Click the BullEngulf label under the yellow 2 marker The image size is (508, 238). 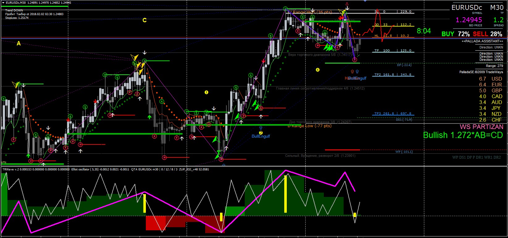[261, 136]
